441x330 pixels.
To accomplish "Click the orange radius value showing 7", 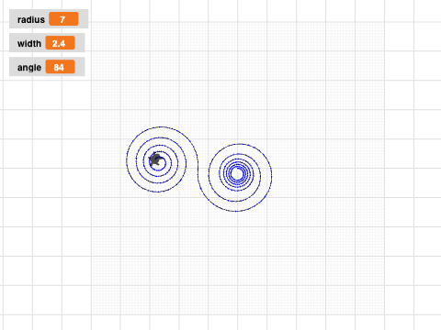I will 63,19.
